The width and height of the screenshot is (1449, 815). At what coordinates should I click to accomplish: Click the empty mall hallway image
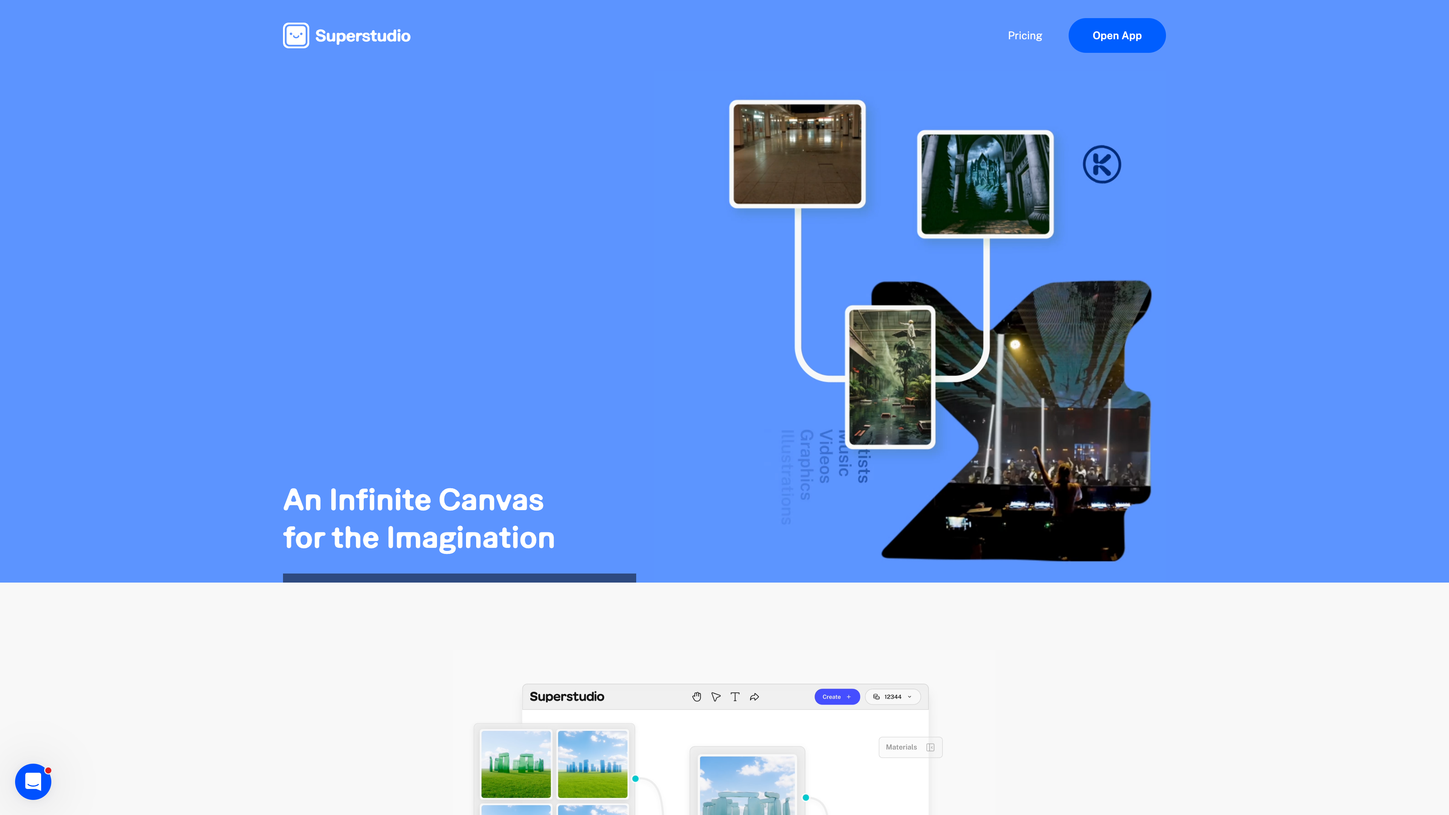point(797,154)
